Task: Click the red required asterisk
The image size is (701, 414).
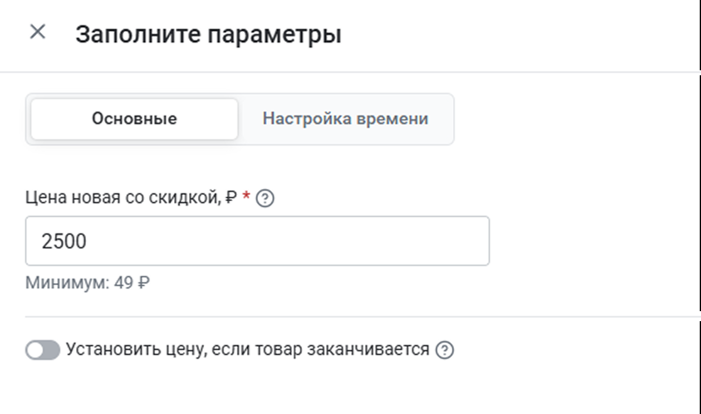Action: pyautogui.click(x=246, y=198)
